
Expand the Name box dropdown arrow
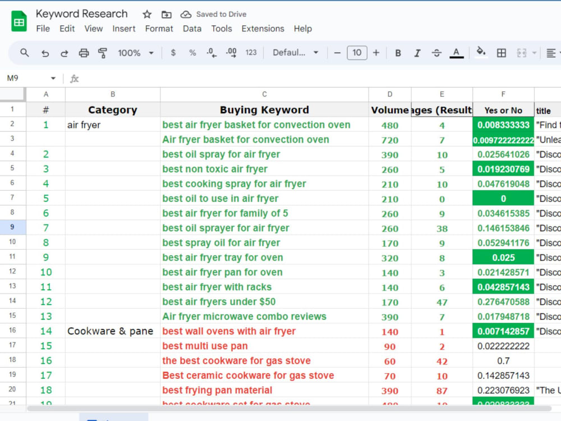tap(53, 78)
